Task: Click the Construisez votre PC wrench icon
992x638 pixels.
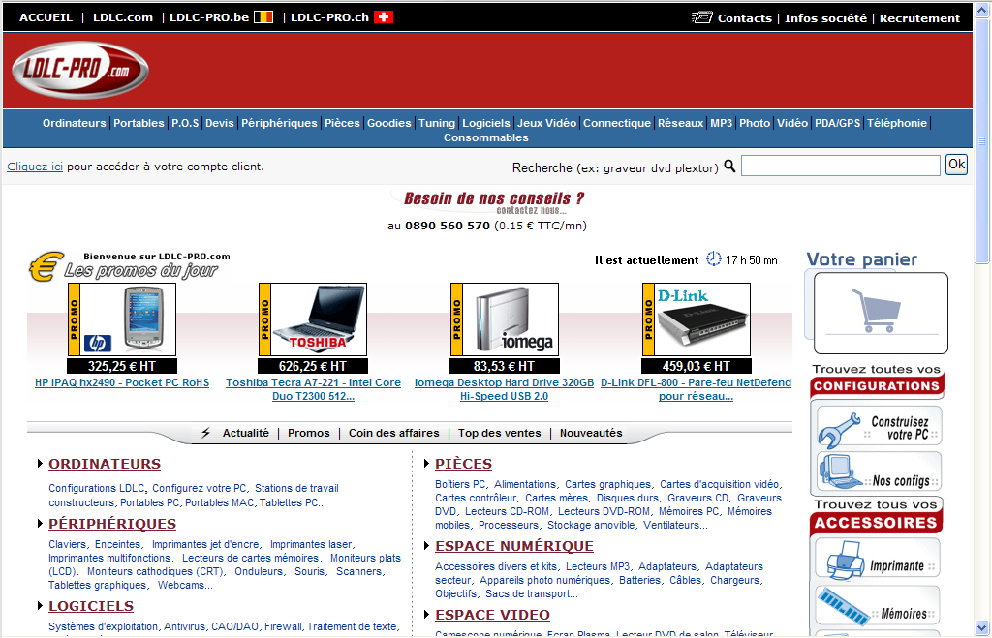Action: tap(839, 429)
